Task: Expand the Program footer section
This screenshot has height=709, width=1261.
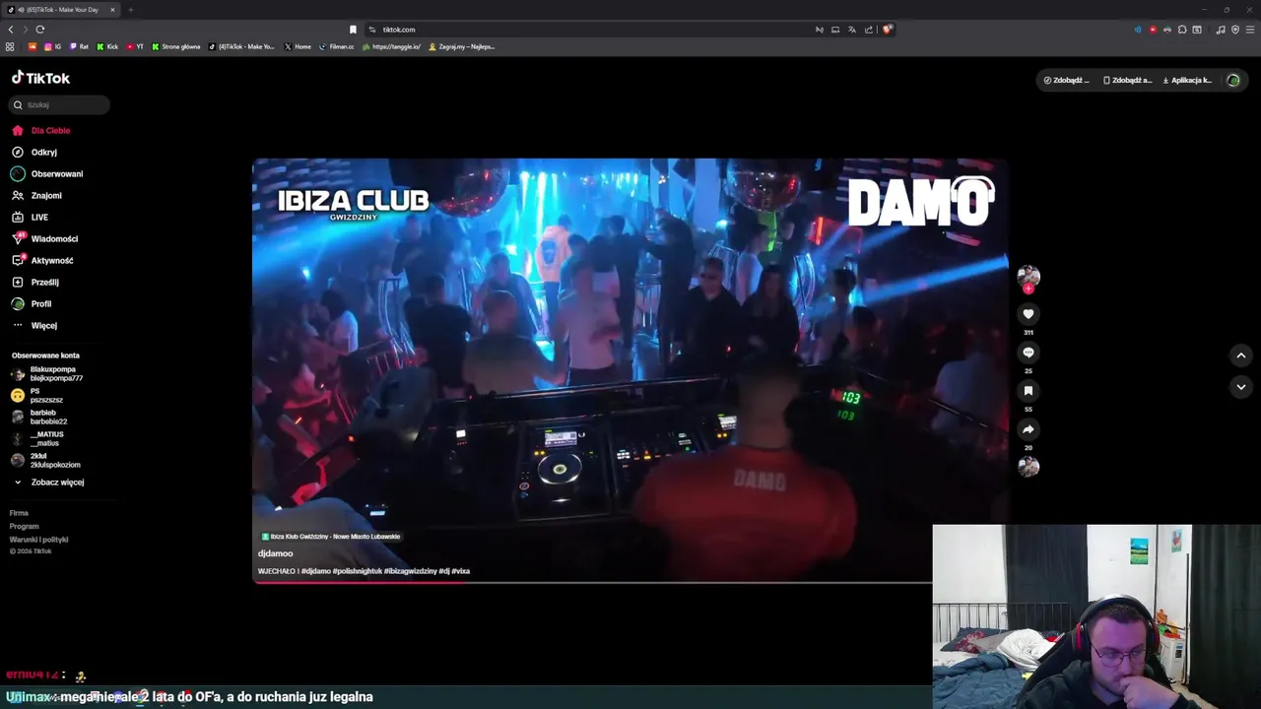Action: coord(24,526)
